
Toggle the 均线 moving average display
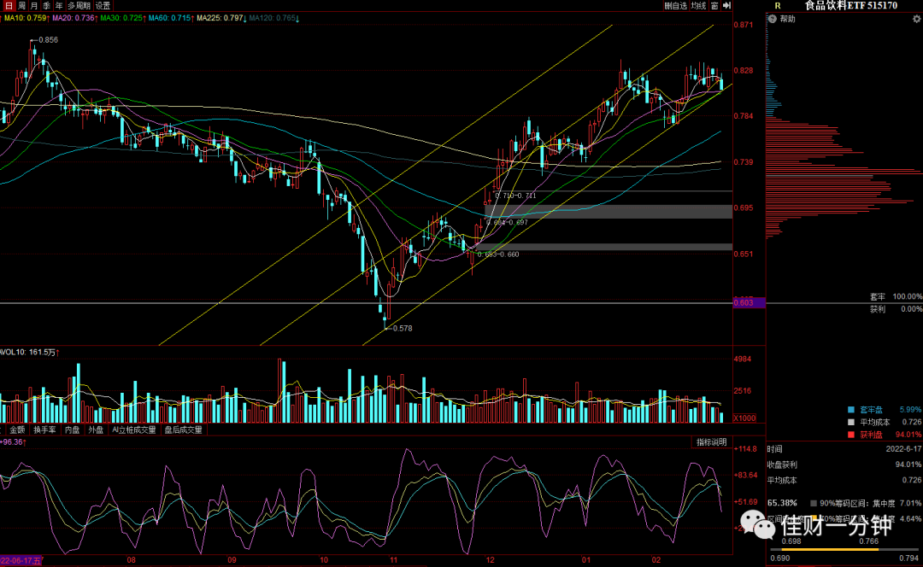coord(699,5)
